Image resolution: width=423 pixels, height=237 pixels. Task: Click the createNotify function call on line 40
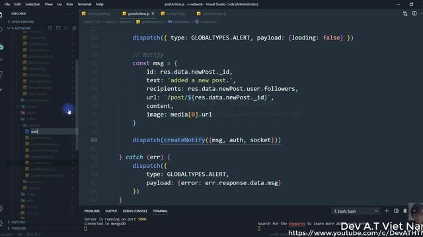pyautogui.click(x=184, y=140)
